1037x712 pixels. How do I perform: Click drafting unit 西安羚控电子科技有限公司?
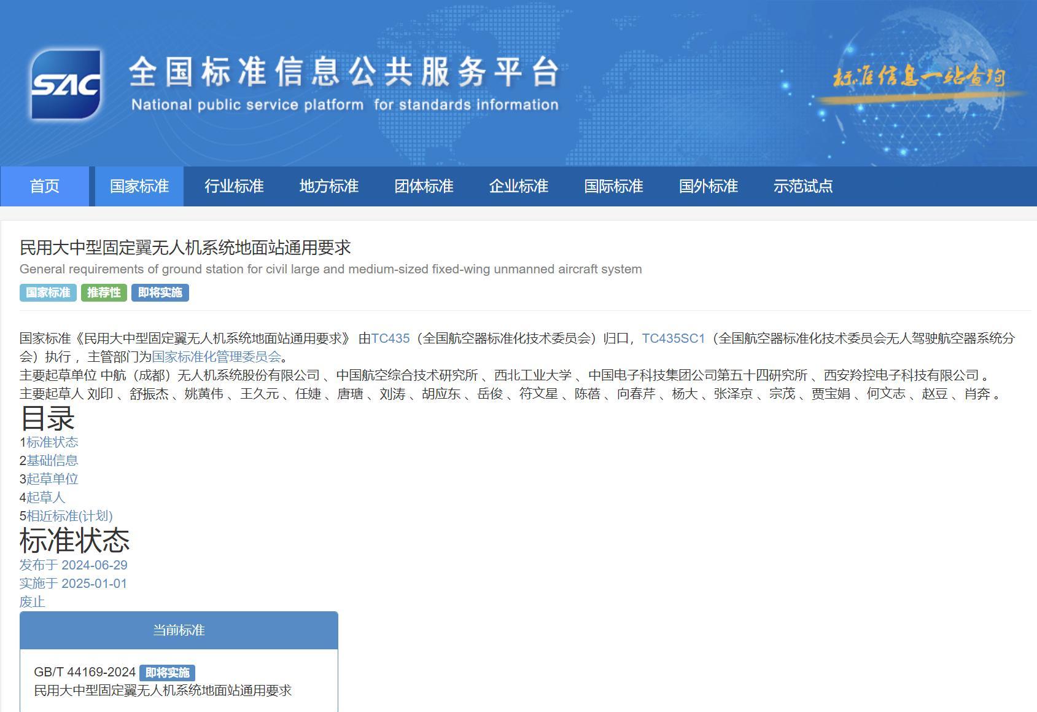coord(901,375)
